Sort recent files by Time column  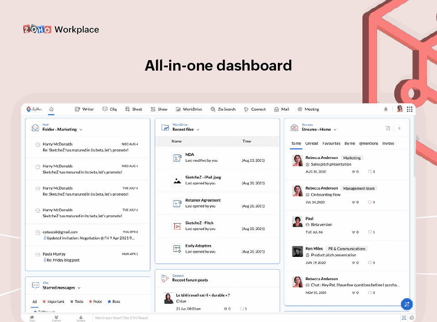[246, 142]
